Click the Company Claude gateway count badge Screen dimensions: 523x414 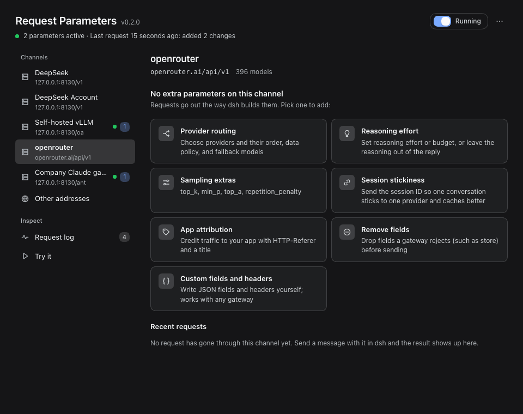125,177
